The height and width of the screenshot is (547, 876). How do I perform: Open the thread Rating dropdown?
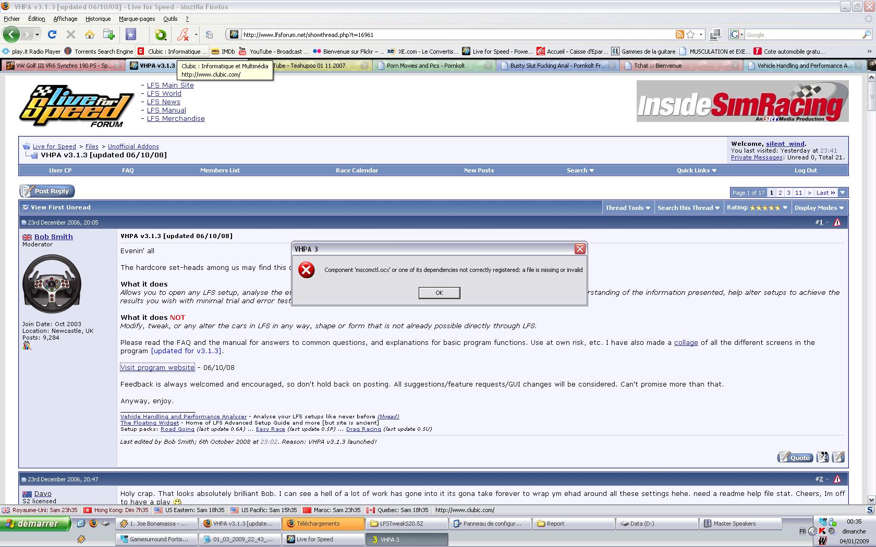pos(757,207)
